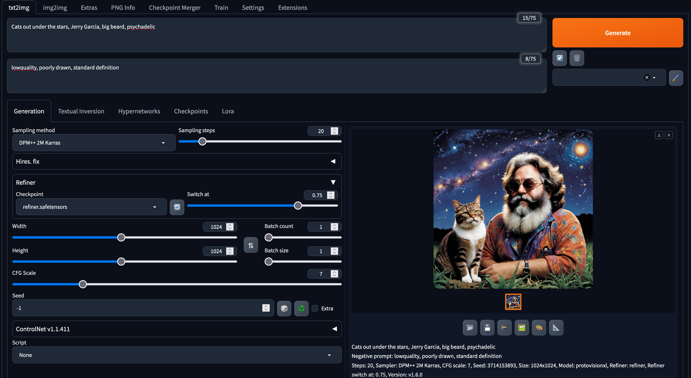This screenshot has width=691, height=378.
Task: Click the CFG Scale slider handle
Action: (83, 284)
